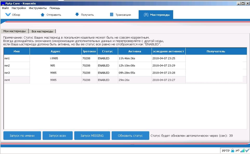Select the mn3 masternode row
Viewport: 250px width, 154px height.
(125, 73)
